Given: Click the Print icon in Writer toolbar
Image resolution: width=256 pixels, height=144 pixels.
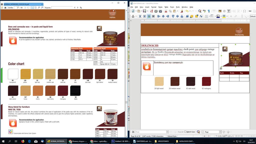Looking at the screenshot, I should click(x=156, y=11).
